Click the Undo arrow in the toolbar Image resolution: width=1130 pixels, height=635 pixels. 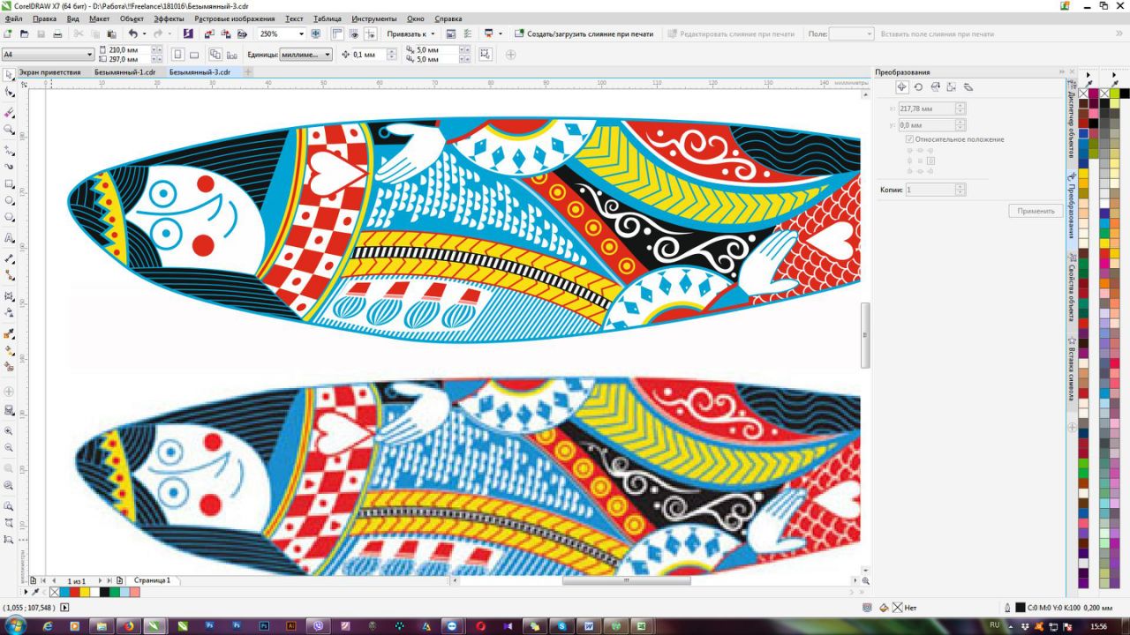[133, 34]
